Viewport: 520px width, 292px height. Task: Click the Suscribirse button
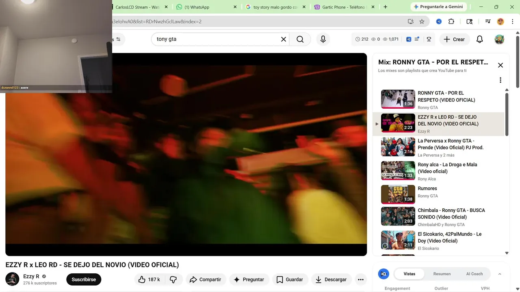84,279
